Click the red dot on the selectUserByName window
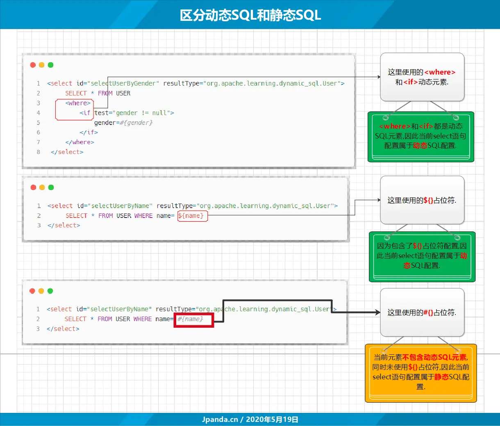 point(33,187)
